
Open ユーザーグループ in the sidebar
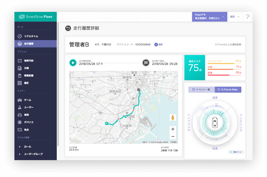[36, 154]
